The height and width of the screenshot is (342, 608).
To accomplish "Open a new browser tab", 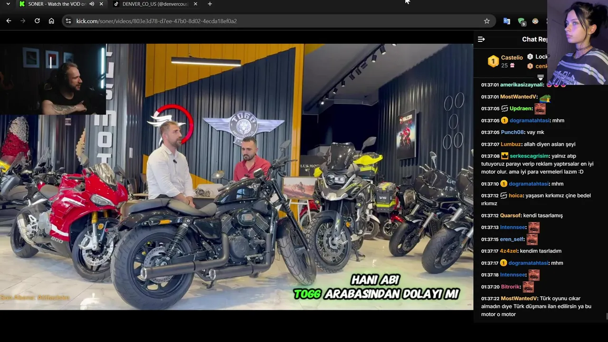I will pos(209,4).
